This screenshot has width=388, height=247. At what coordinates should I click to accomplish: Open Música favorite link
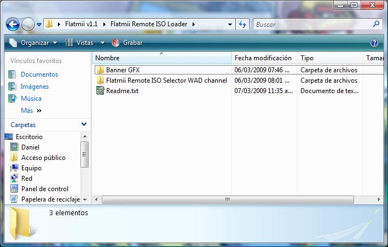pyautogui.click(x=31, y=99)
